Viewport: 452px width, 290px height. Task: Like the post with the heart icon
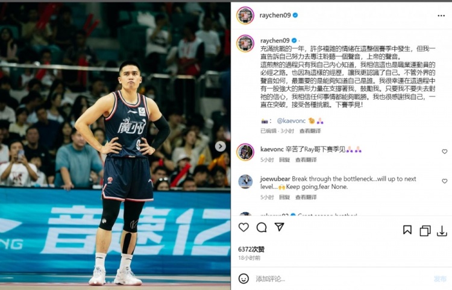[243, 227]
